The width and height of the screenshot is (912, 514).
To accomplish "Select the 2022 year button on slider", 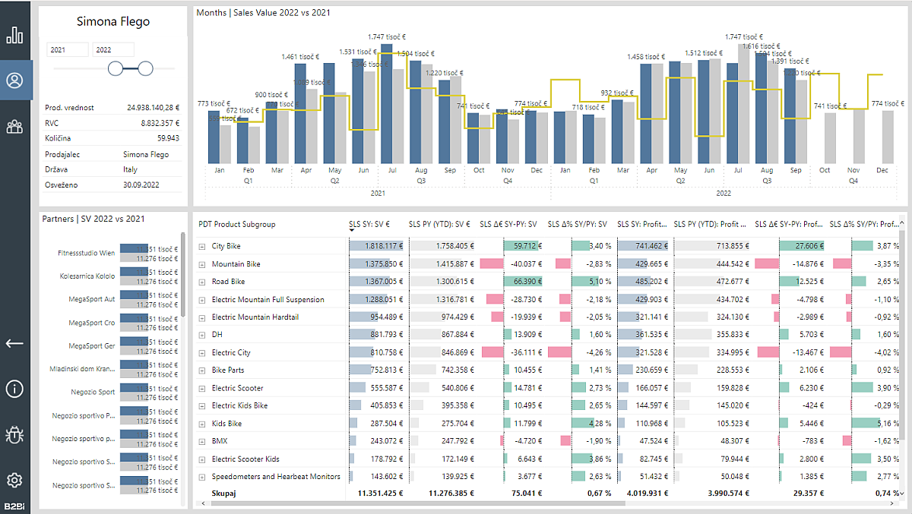I will click(112, 48).
